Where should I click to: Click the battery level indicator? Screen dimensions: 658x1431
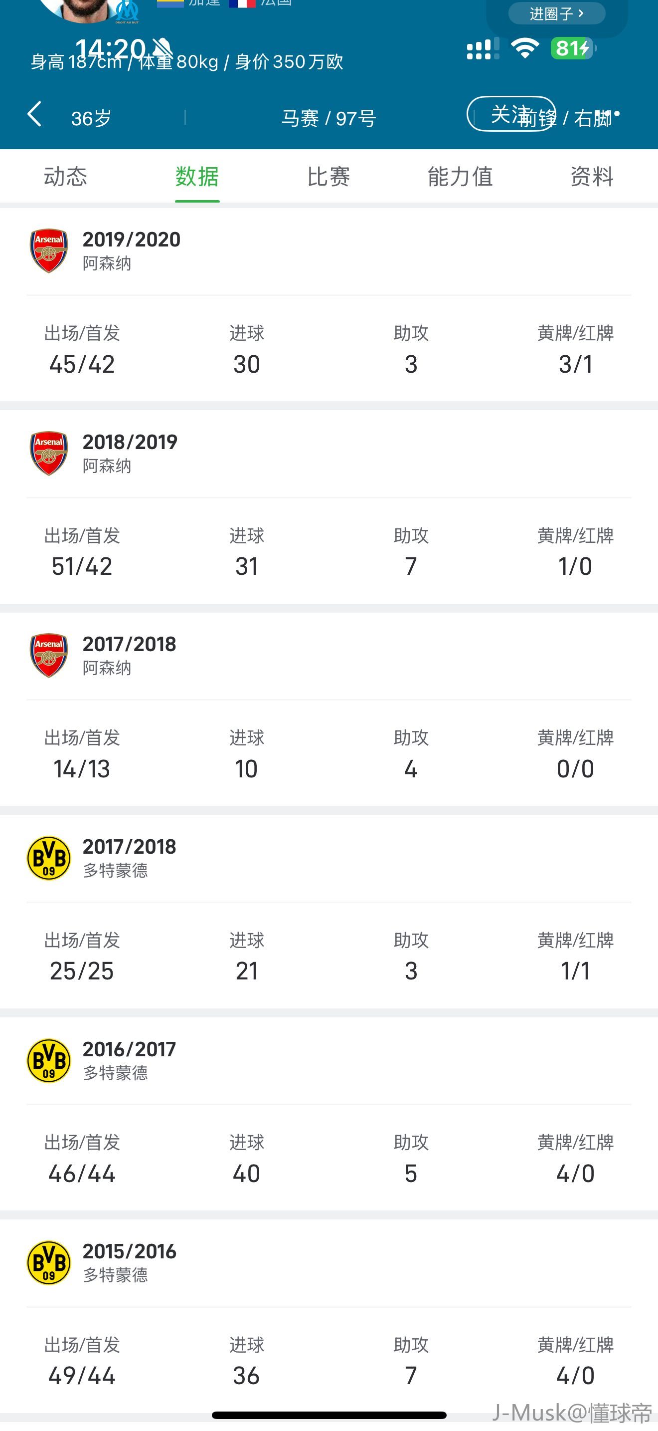[573, 48]
